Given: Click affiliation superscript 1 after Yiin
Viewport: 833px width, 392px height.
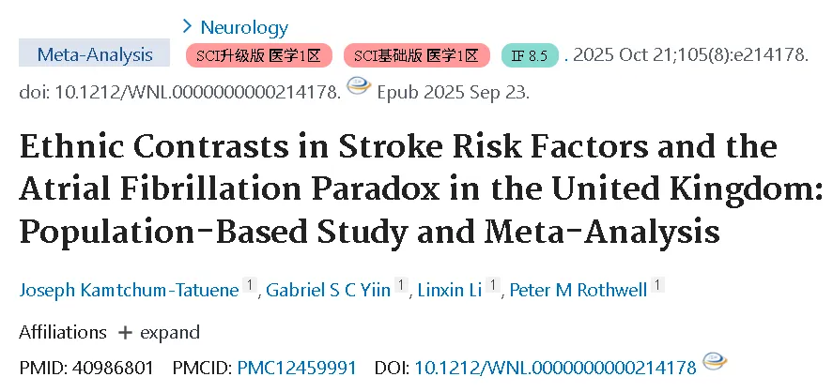Looking at the screenshot, I should 401,285.
